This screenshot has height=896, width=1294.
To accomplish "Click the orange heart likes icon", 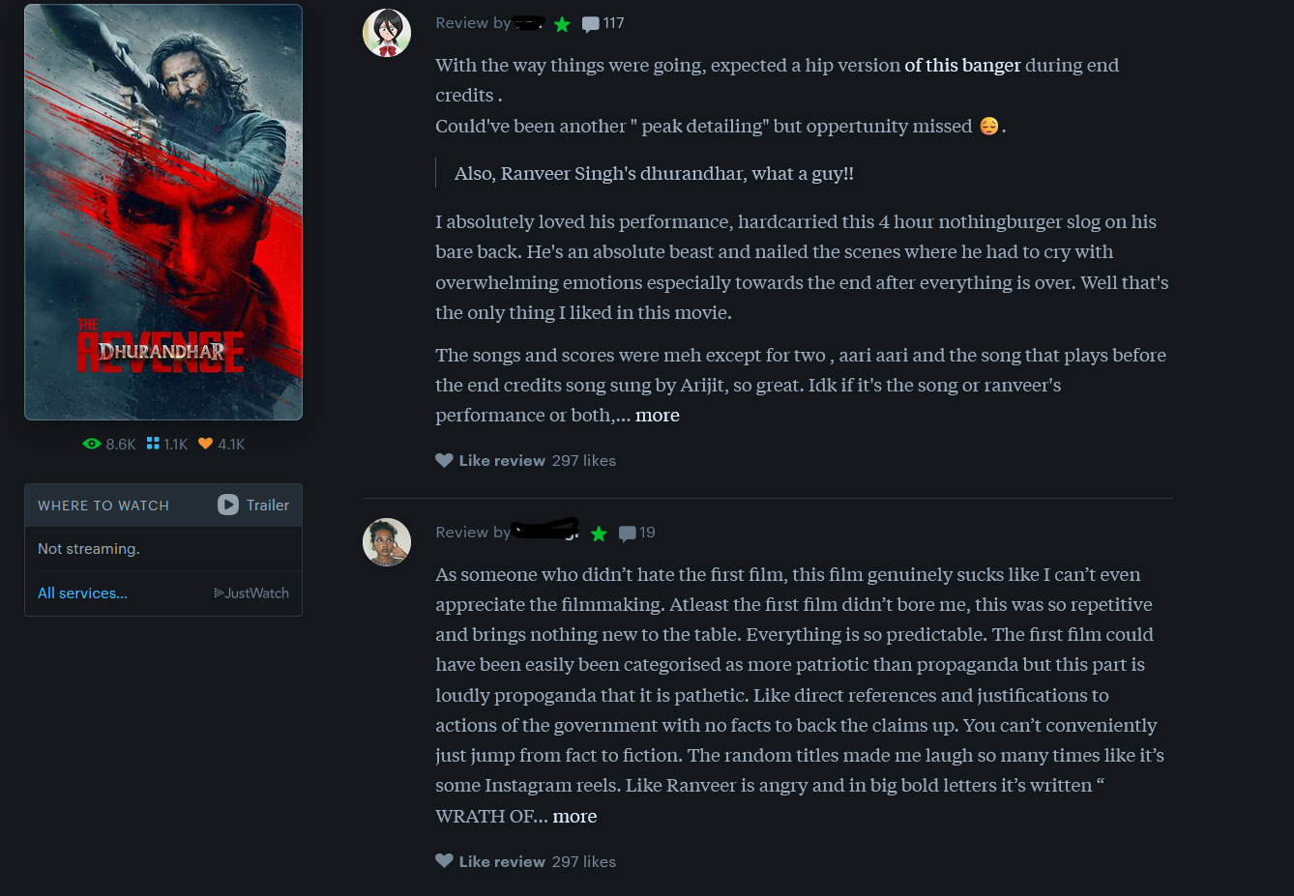I will tap(205, 444).
